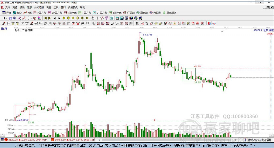Image resolution: width=274 pixels, height=148 pixels.
Task: Jump to first bar with skip-start icon
Action: (x=45, y=18)
